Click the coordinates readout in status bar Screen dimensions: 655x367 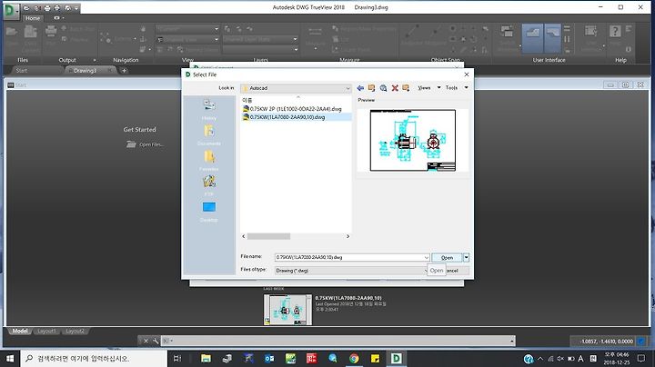pyautogui.click(x=607, y=342)
